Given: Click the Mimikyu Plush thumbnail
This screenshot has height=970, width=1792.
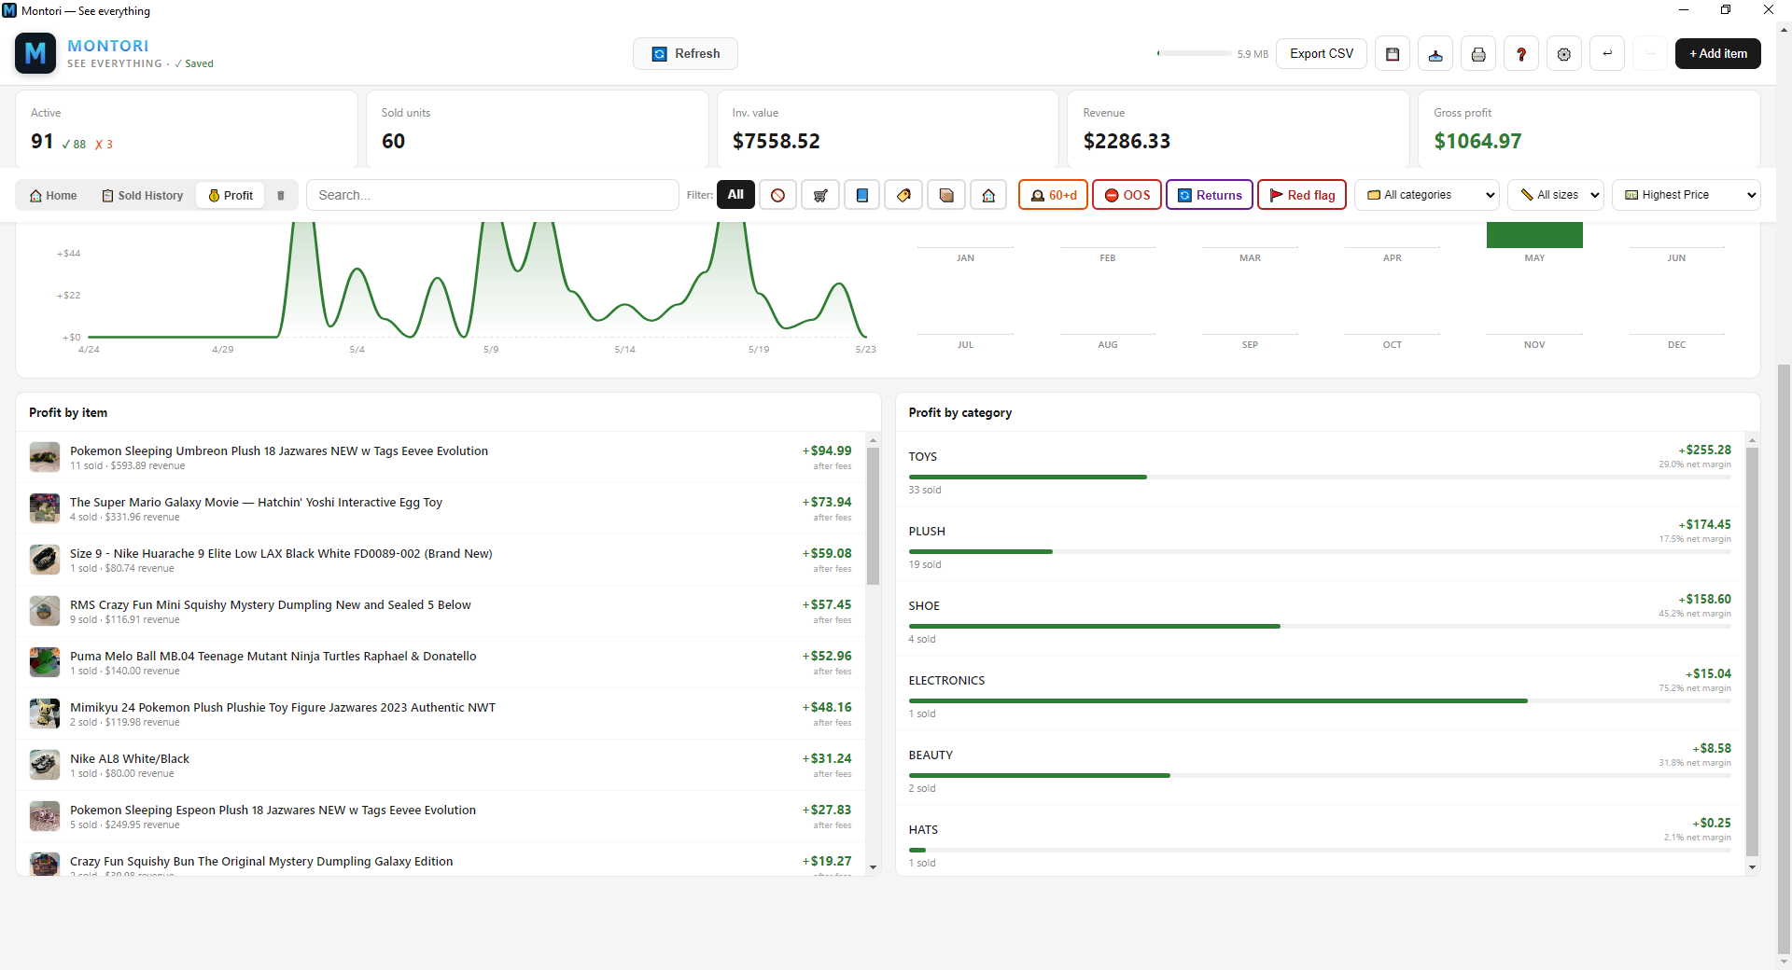Looking at the screenshot, I should coord(45,714).
